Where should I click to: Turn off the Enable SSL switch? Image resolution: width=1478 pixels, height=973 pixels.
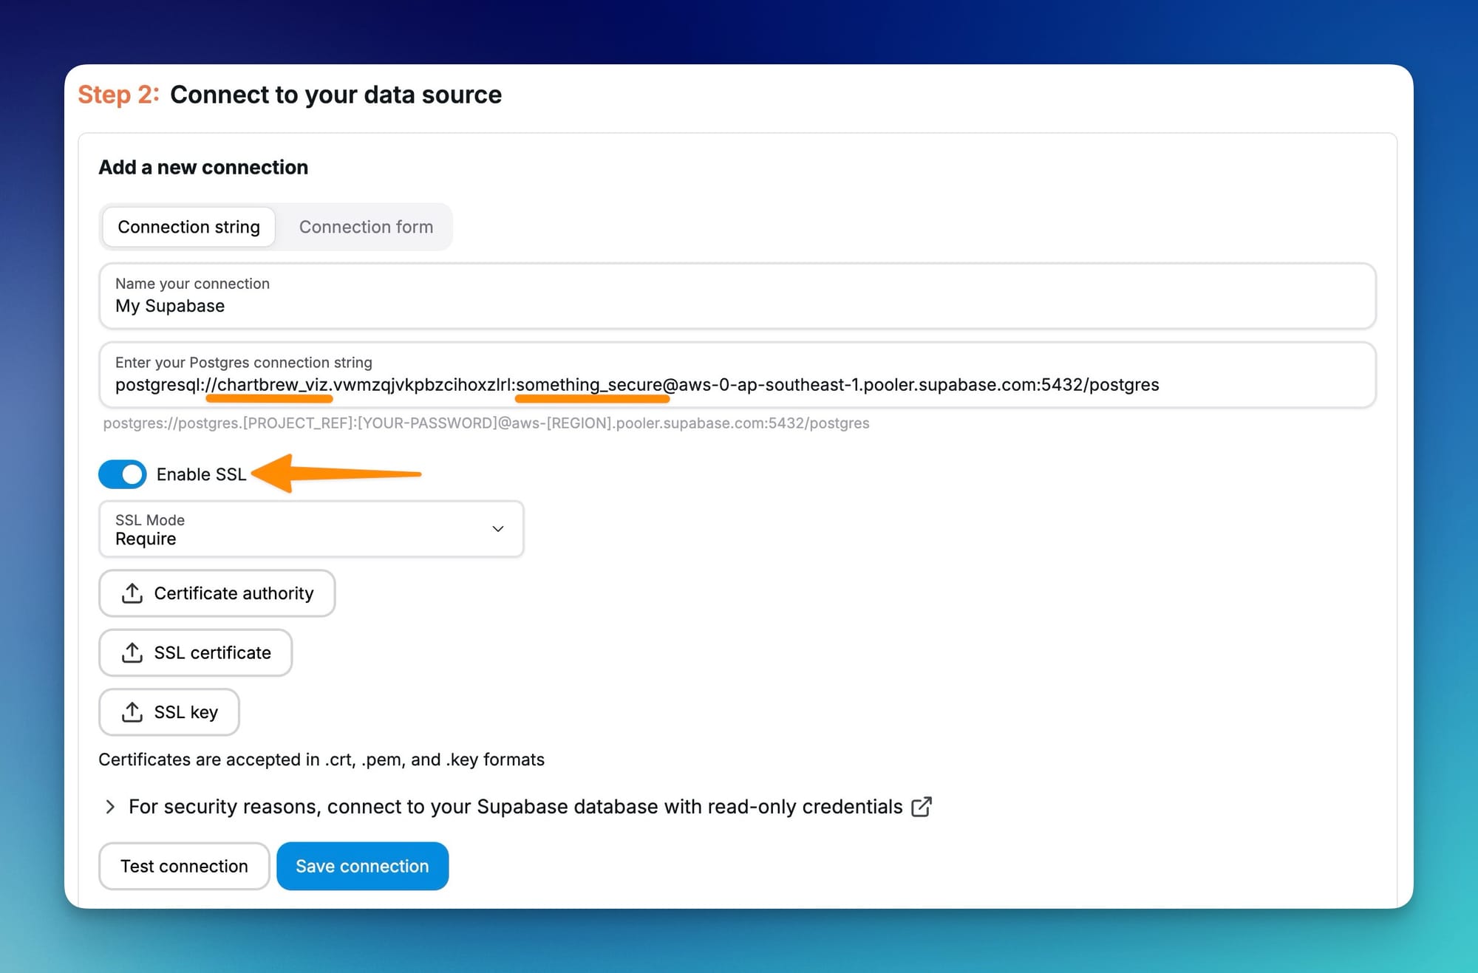[x=123, y=474]
